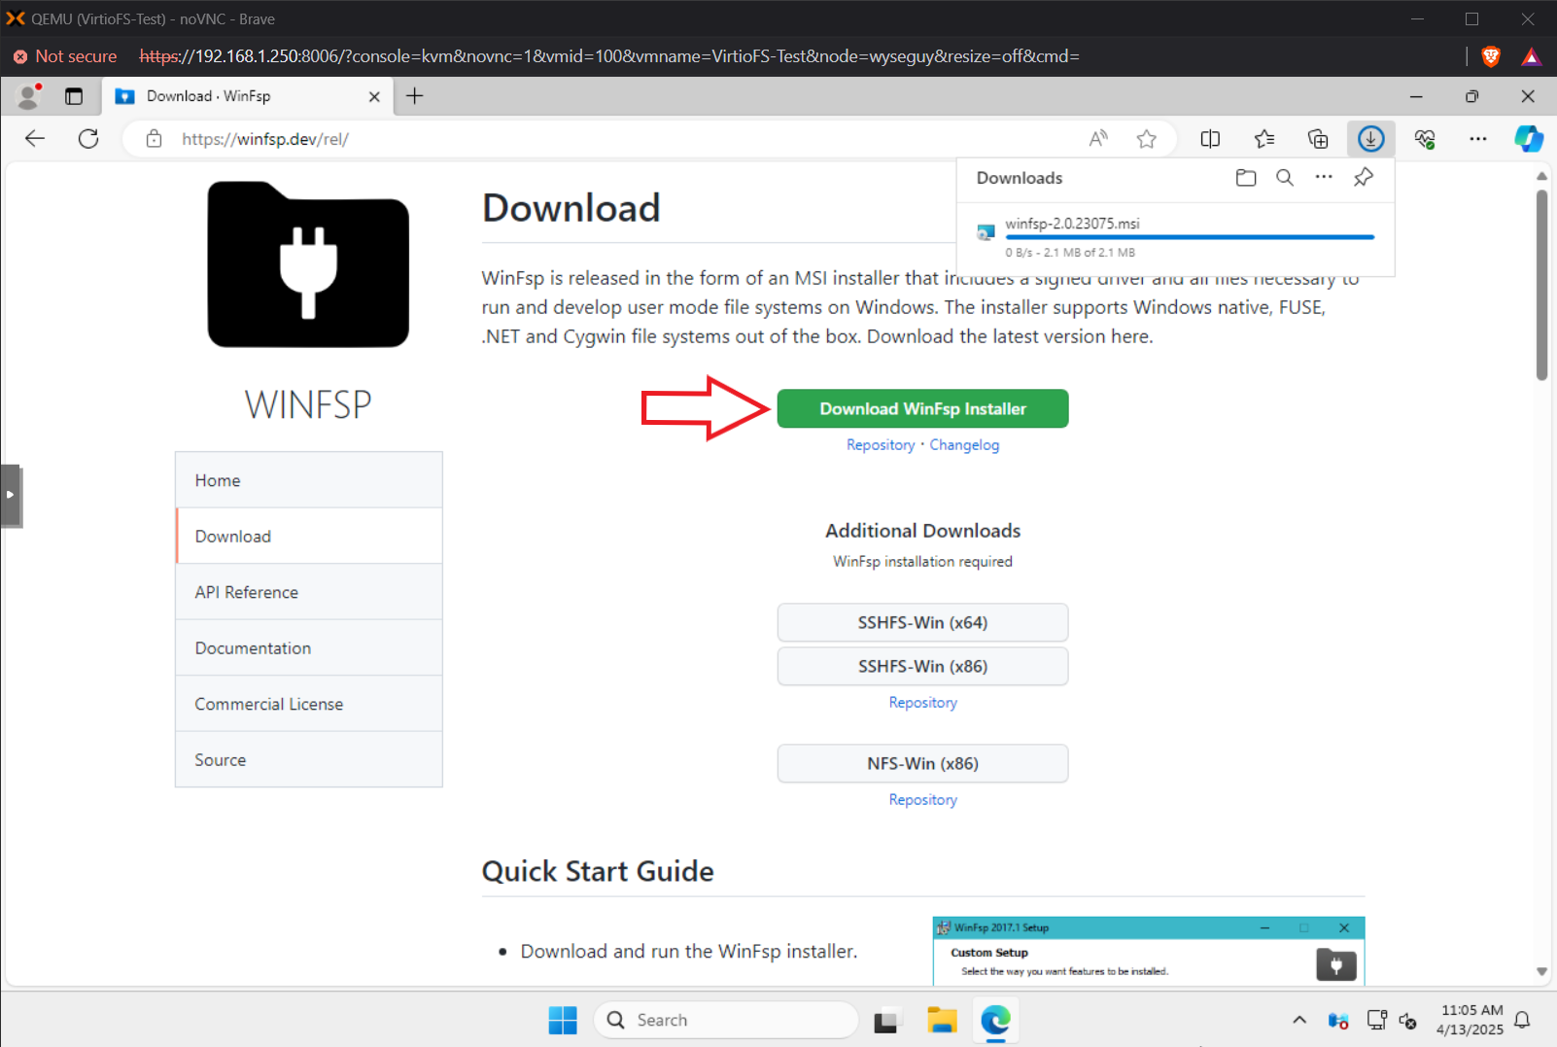The image size is (1557, 1047).
Task: Click the Brave Shields icon
Action: (1491, 56)
